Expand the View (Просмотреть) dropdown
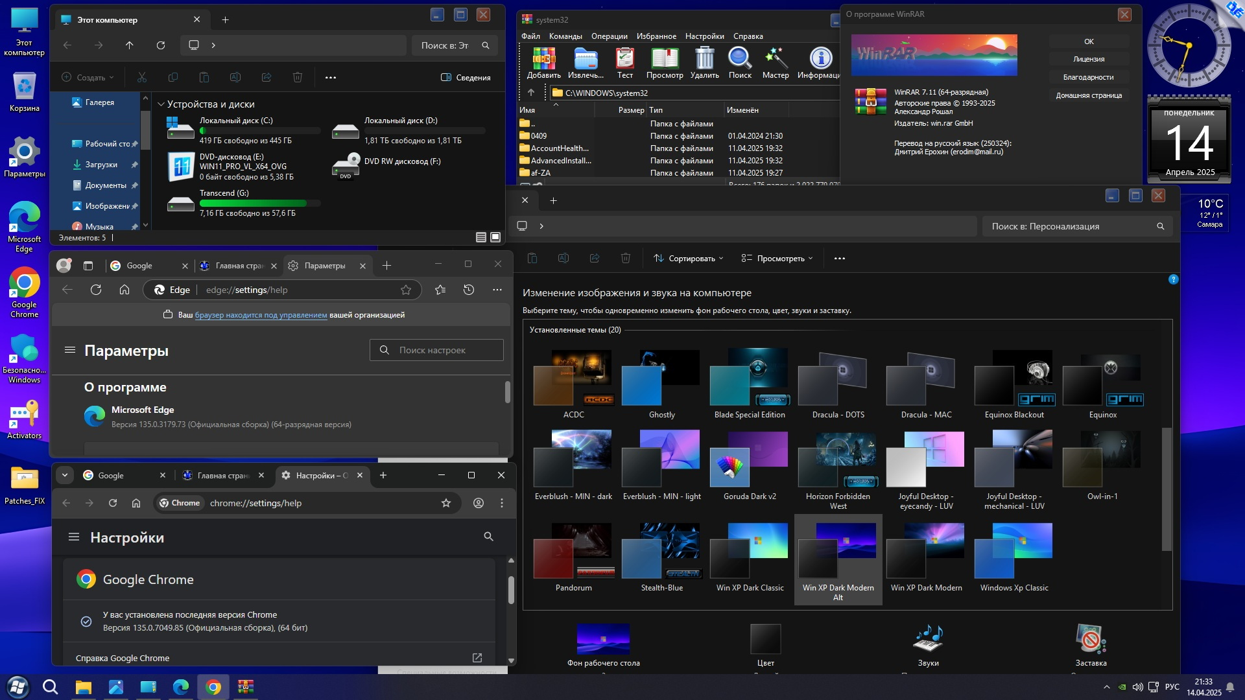This screenshot has height=700, width=1245. point(777,258)
